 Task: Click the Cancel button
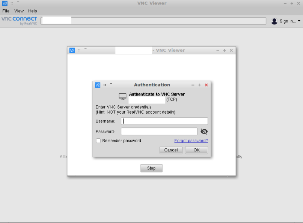pyautogui.click(x=171, y=150)
